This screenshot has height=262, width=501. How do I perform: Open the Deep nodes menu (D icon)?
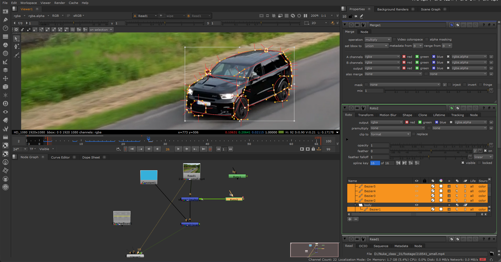[5, 103]
